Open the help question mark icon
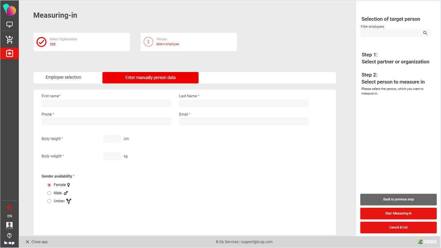The width and height of the screenshot is (441, 248). pyautogui.click(x=9, y=235)
